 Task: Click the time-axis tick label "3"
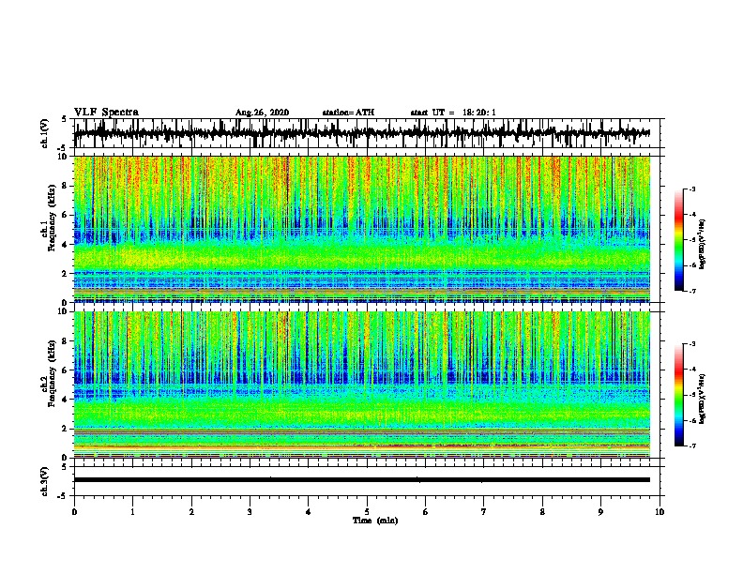click(250, 512)
